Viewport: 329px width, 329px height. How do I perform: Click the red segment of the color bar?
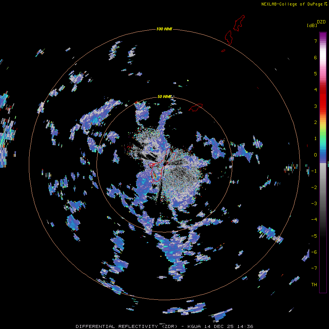coord(323,98)
